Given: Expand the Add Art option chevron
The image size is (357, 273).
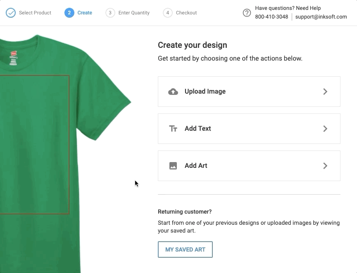Looking at the screenshot, I should [x=325, y=165].
